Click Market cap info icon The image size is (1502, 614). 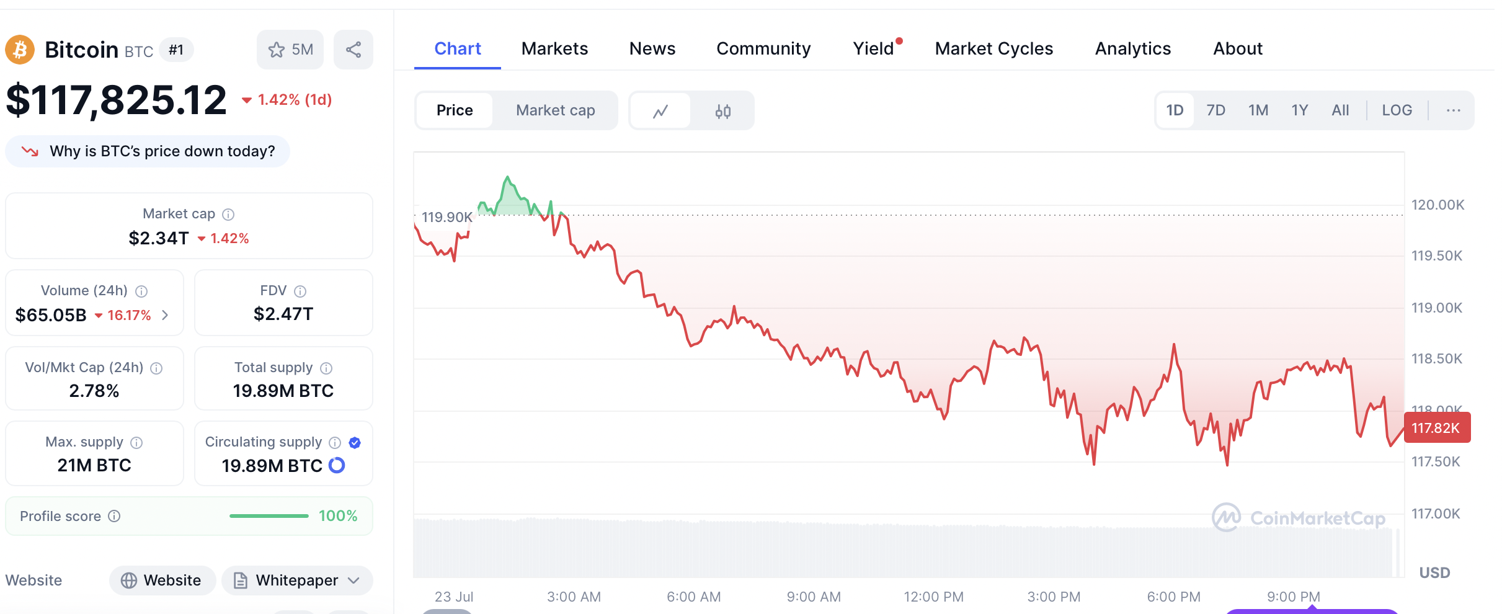pyautogui.click(x=228, y=215)
